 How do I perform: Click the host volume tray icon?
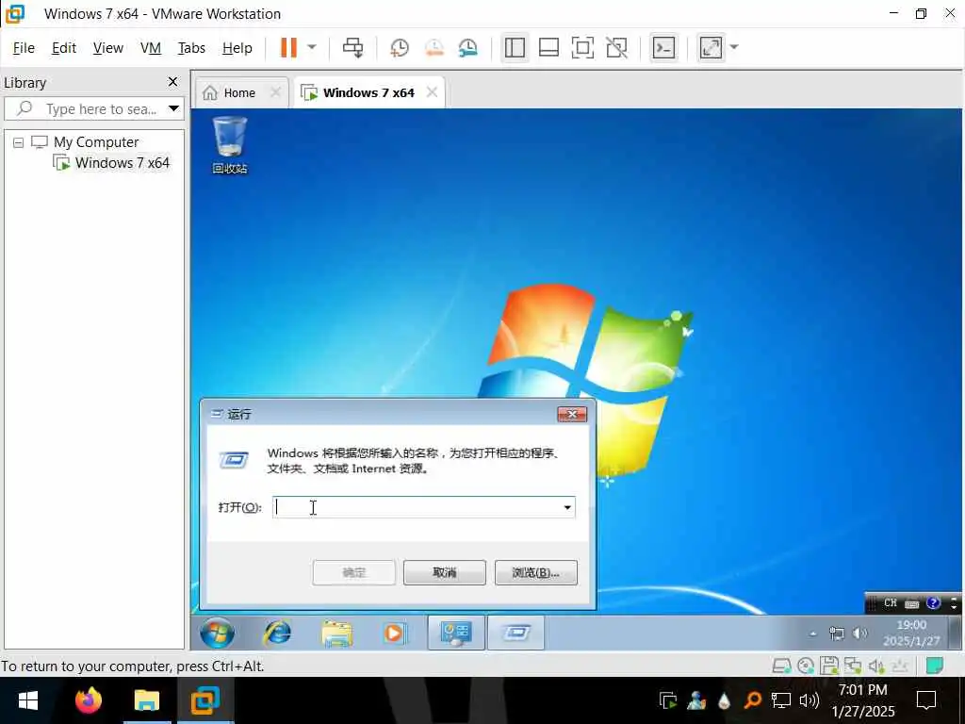pyautogui.click(x=809, y=700)
